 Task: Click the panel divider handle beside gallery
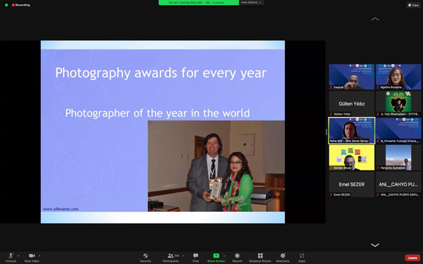(326, 132)
